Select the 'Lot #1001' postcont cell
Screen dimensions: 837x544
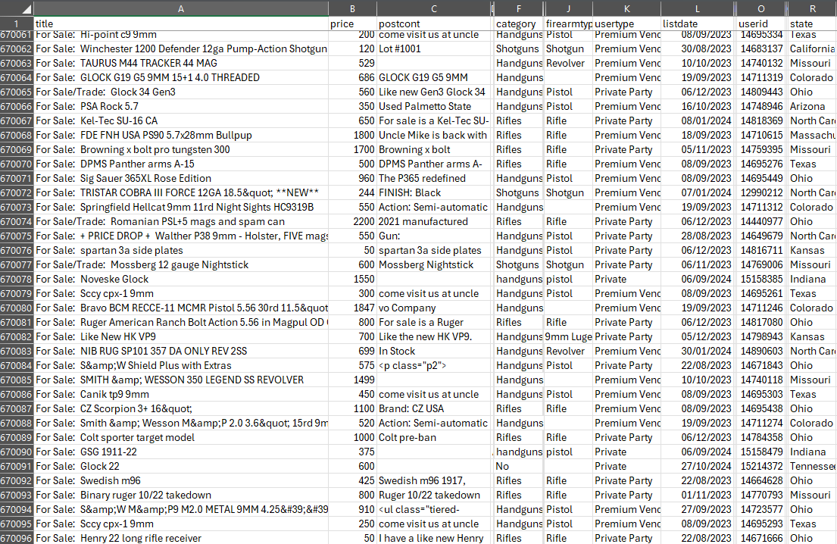434,48
